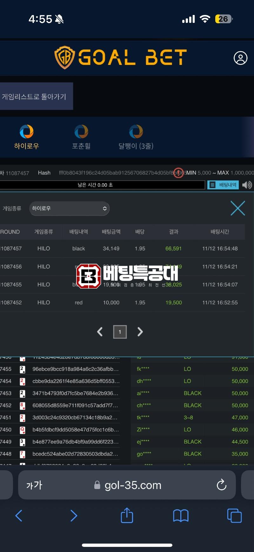Screen dimensions: 254x552
Task: Go back in Safari browser
Action: (x=19, y=516)
